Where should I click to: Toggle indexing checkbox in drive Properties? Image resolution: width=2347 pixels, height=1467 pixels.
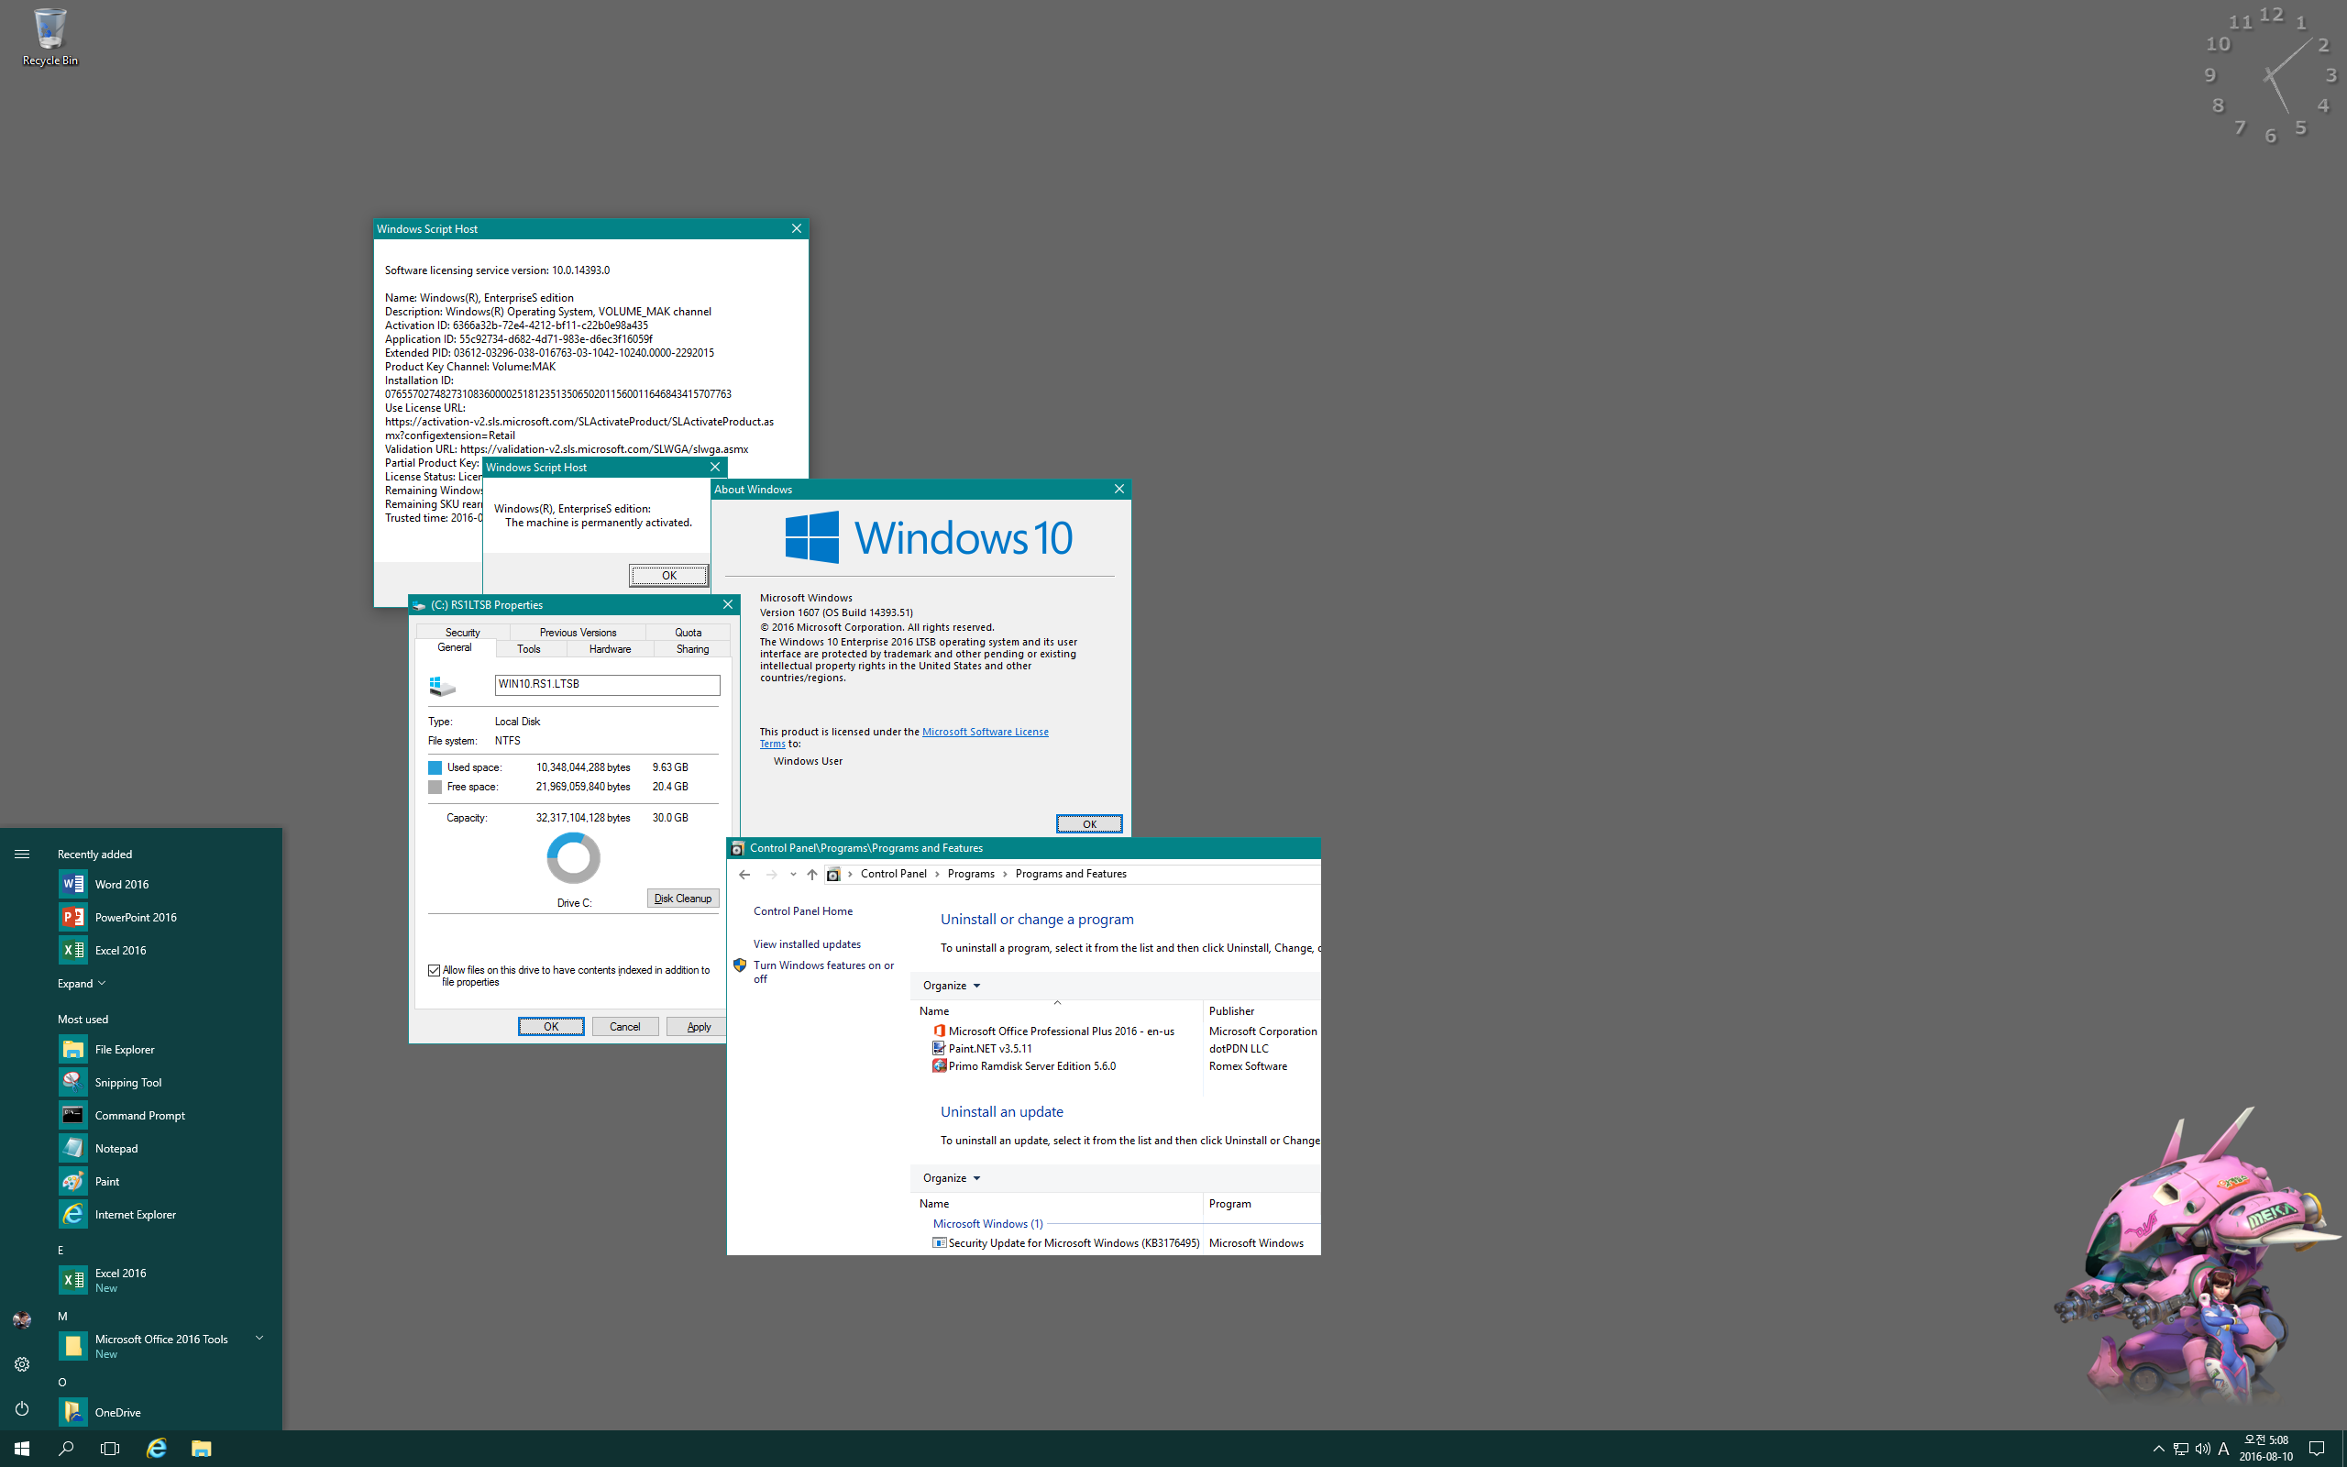click(434, 970)
